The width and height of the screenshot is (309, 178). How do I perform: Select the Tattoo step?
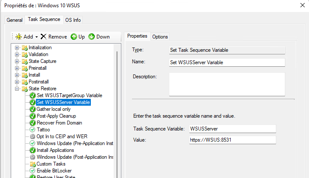click(x=43, y=130)
